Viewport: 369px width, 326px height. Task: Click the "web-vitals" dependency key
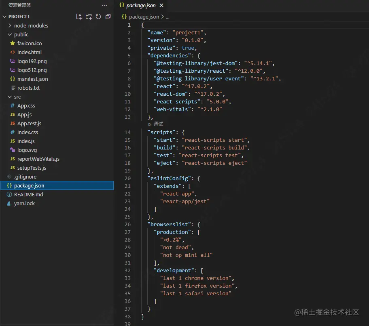[x=172, y=109]
